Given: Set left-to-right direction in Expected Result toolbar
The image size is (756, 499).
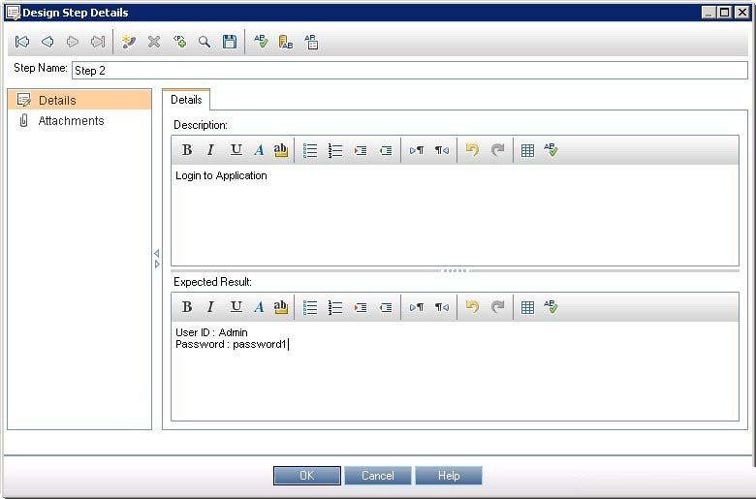Looking at the screenshot, I should pyautogui.click(x=417, y=307).
